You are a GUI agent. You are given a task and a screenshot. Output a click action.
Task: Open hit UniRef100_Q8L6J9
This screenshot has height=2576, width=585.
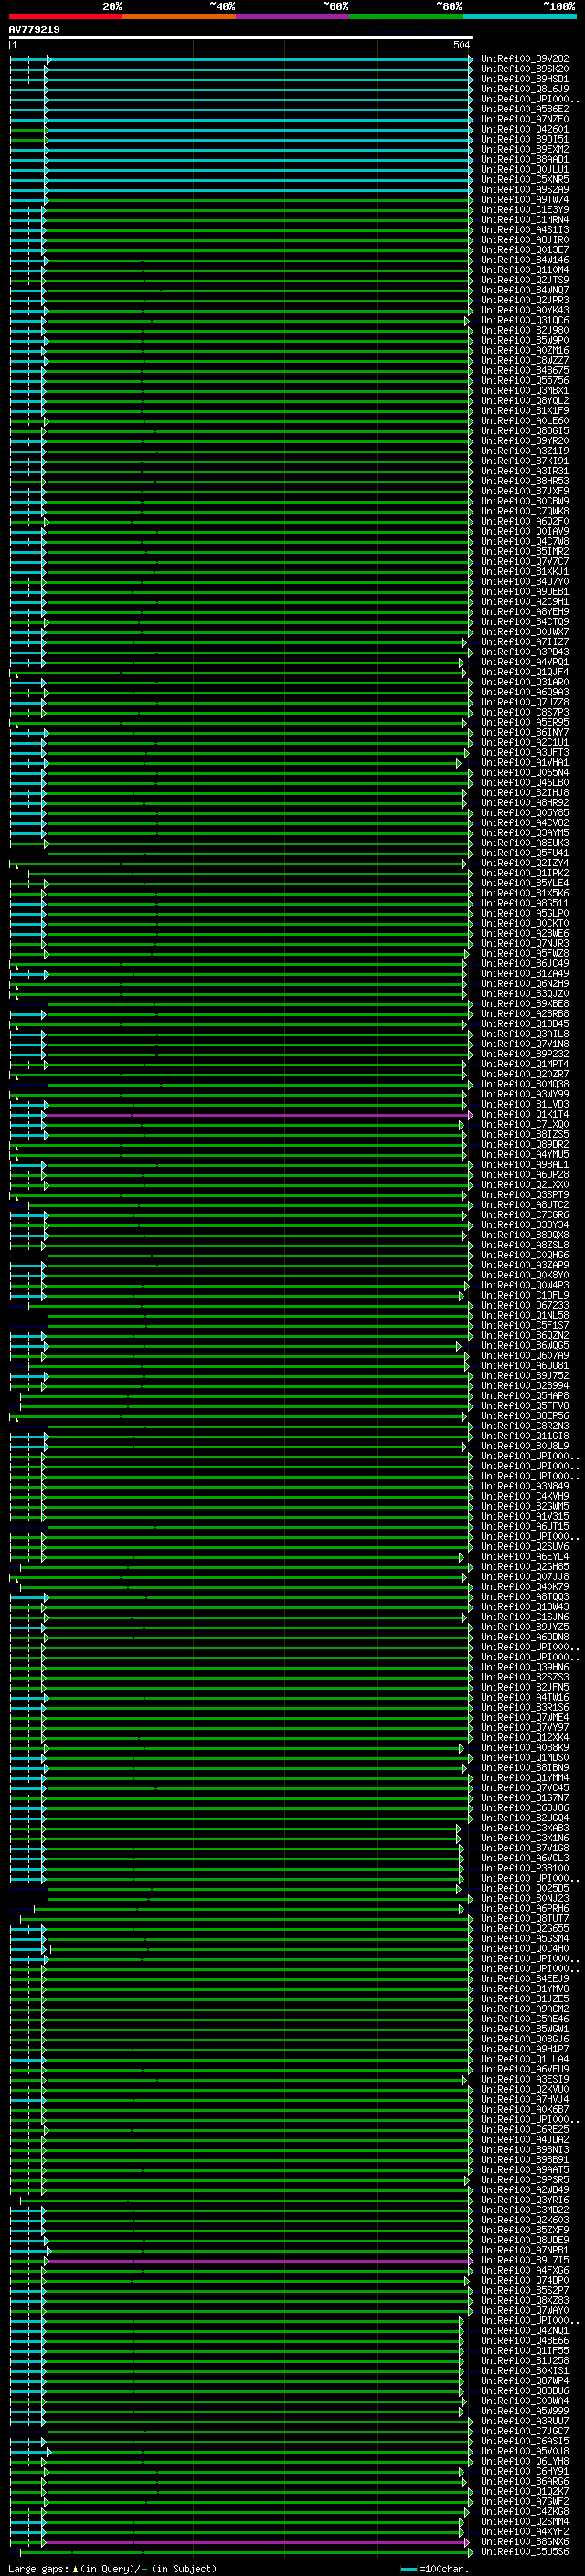(x=525, y=89)
